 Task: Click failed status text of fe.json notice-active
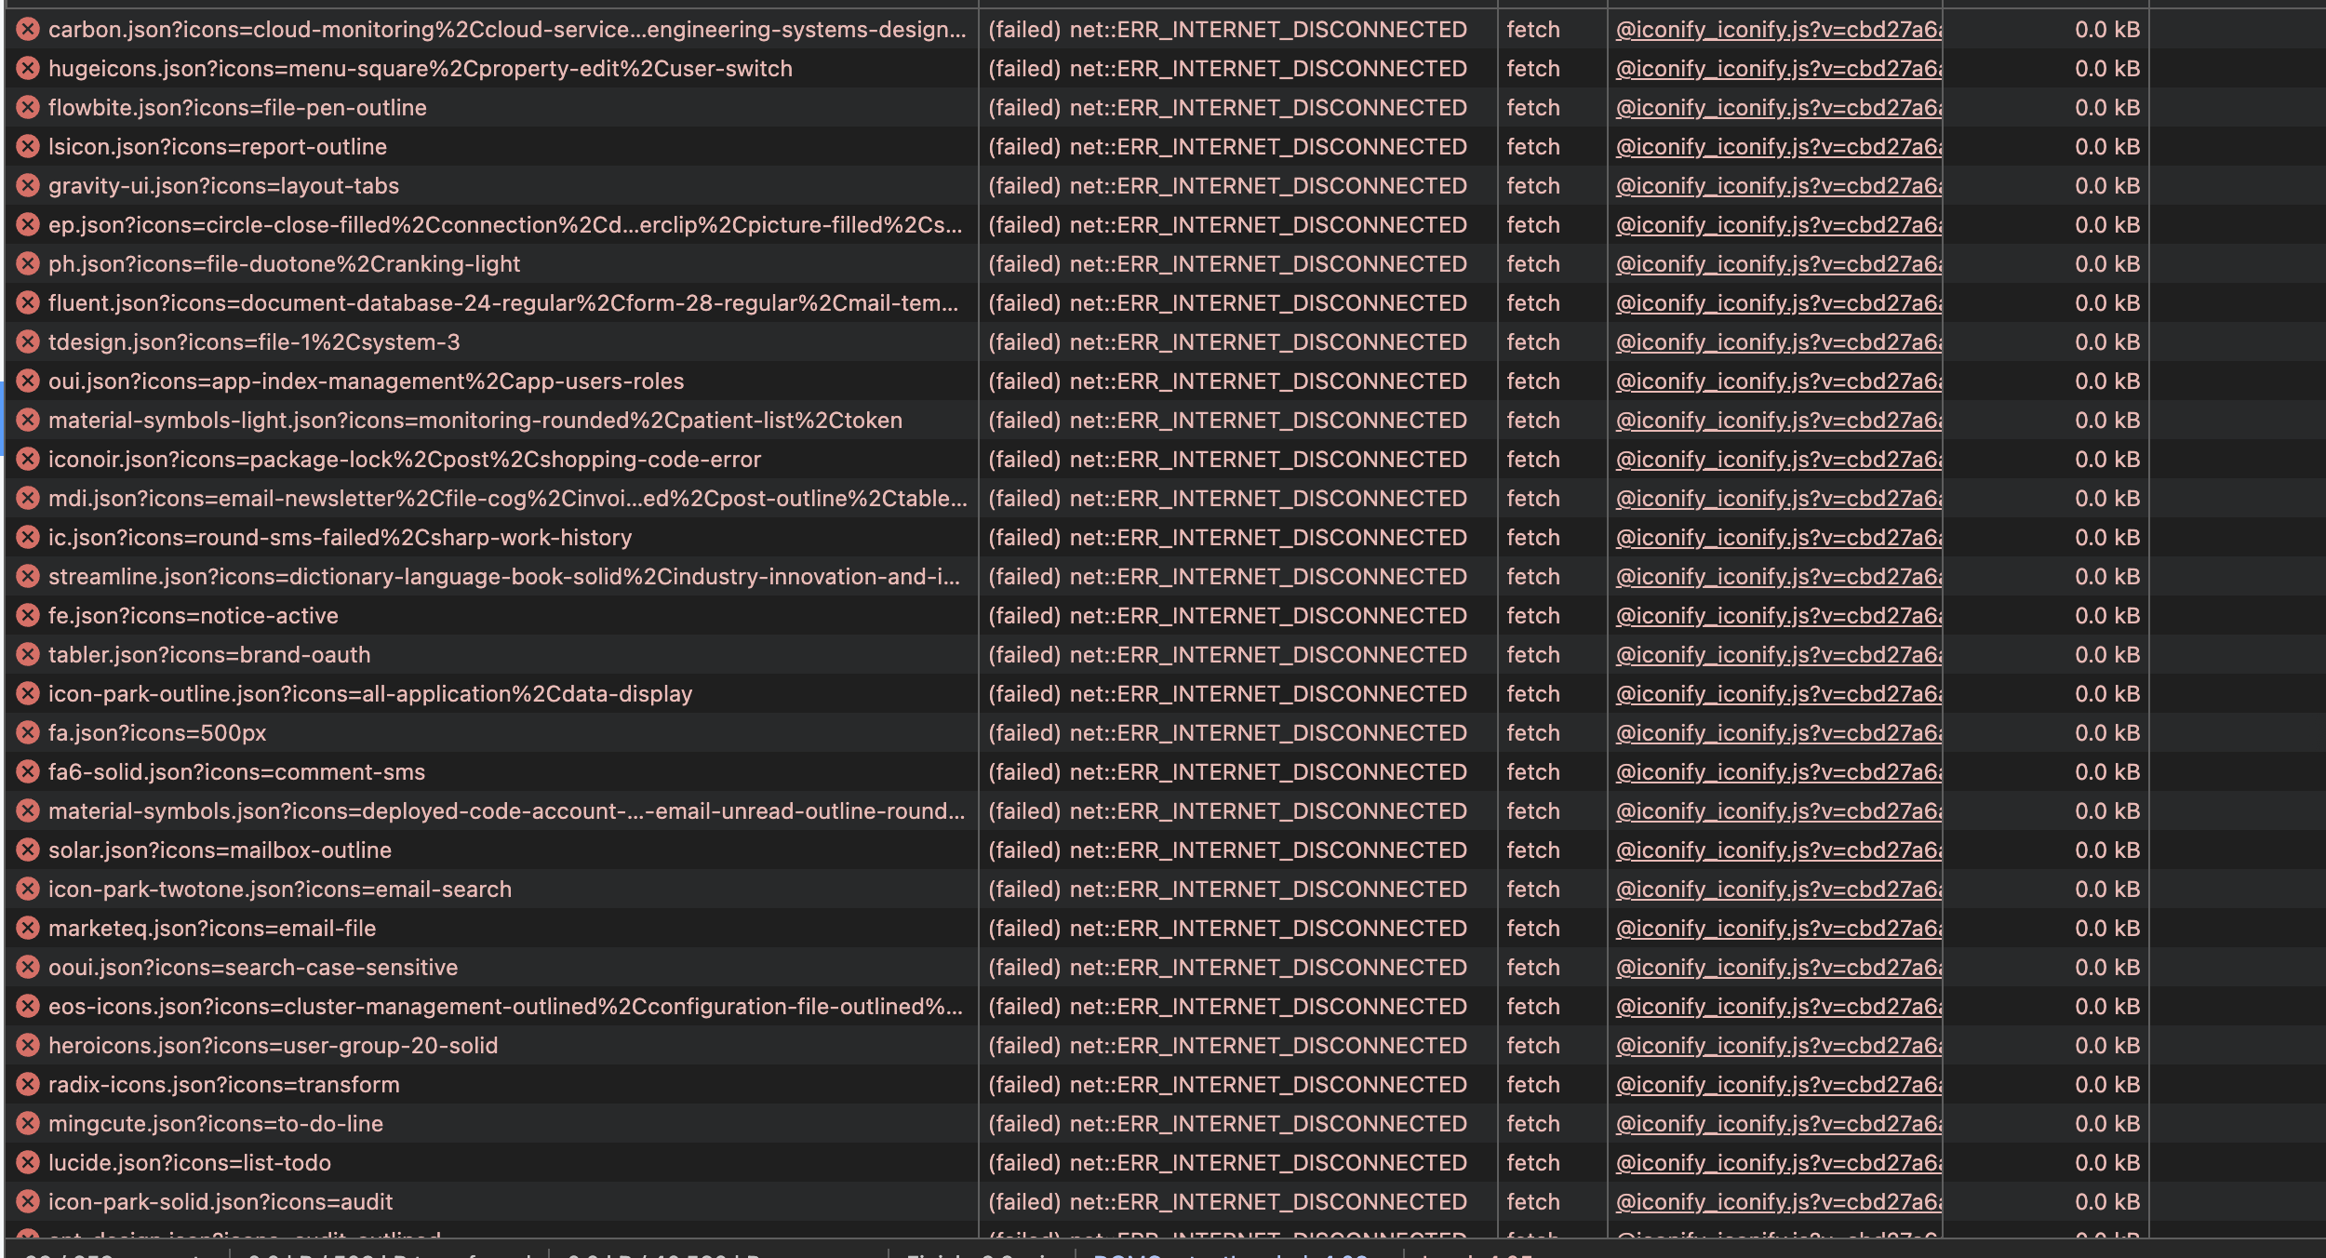(x=1226, y=616)
